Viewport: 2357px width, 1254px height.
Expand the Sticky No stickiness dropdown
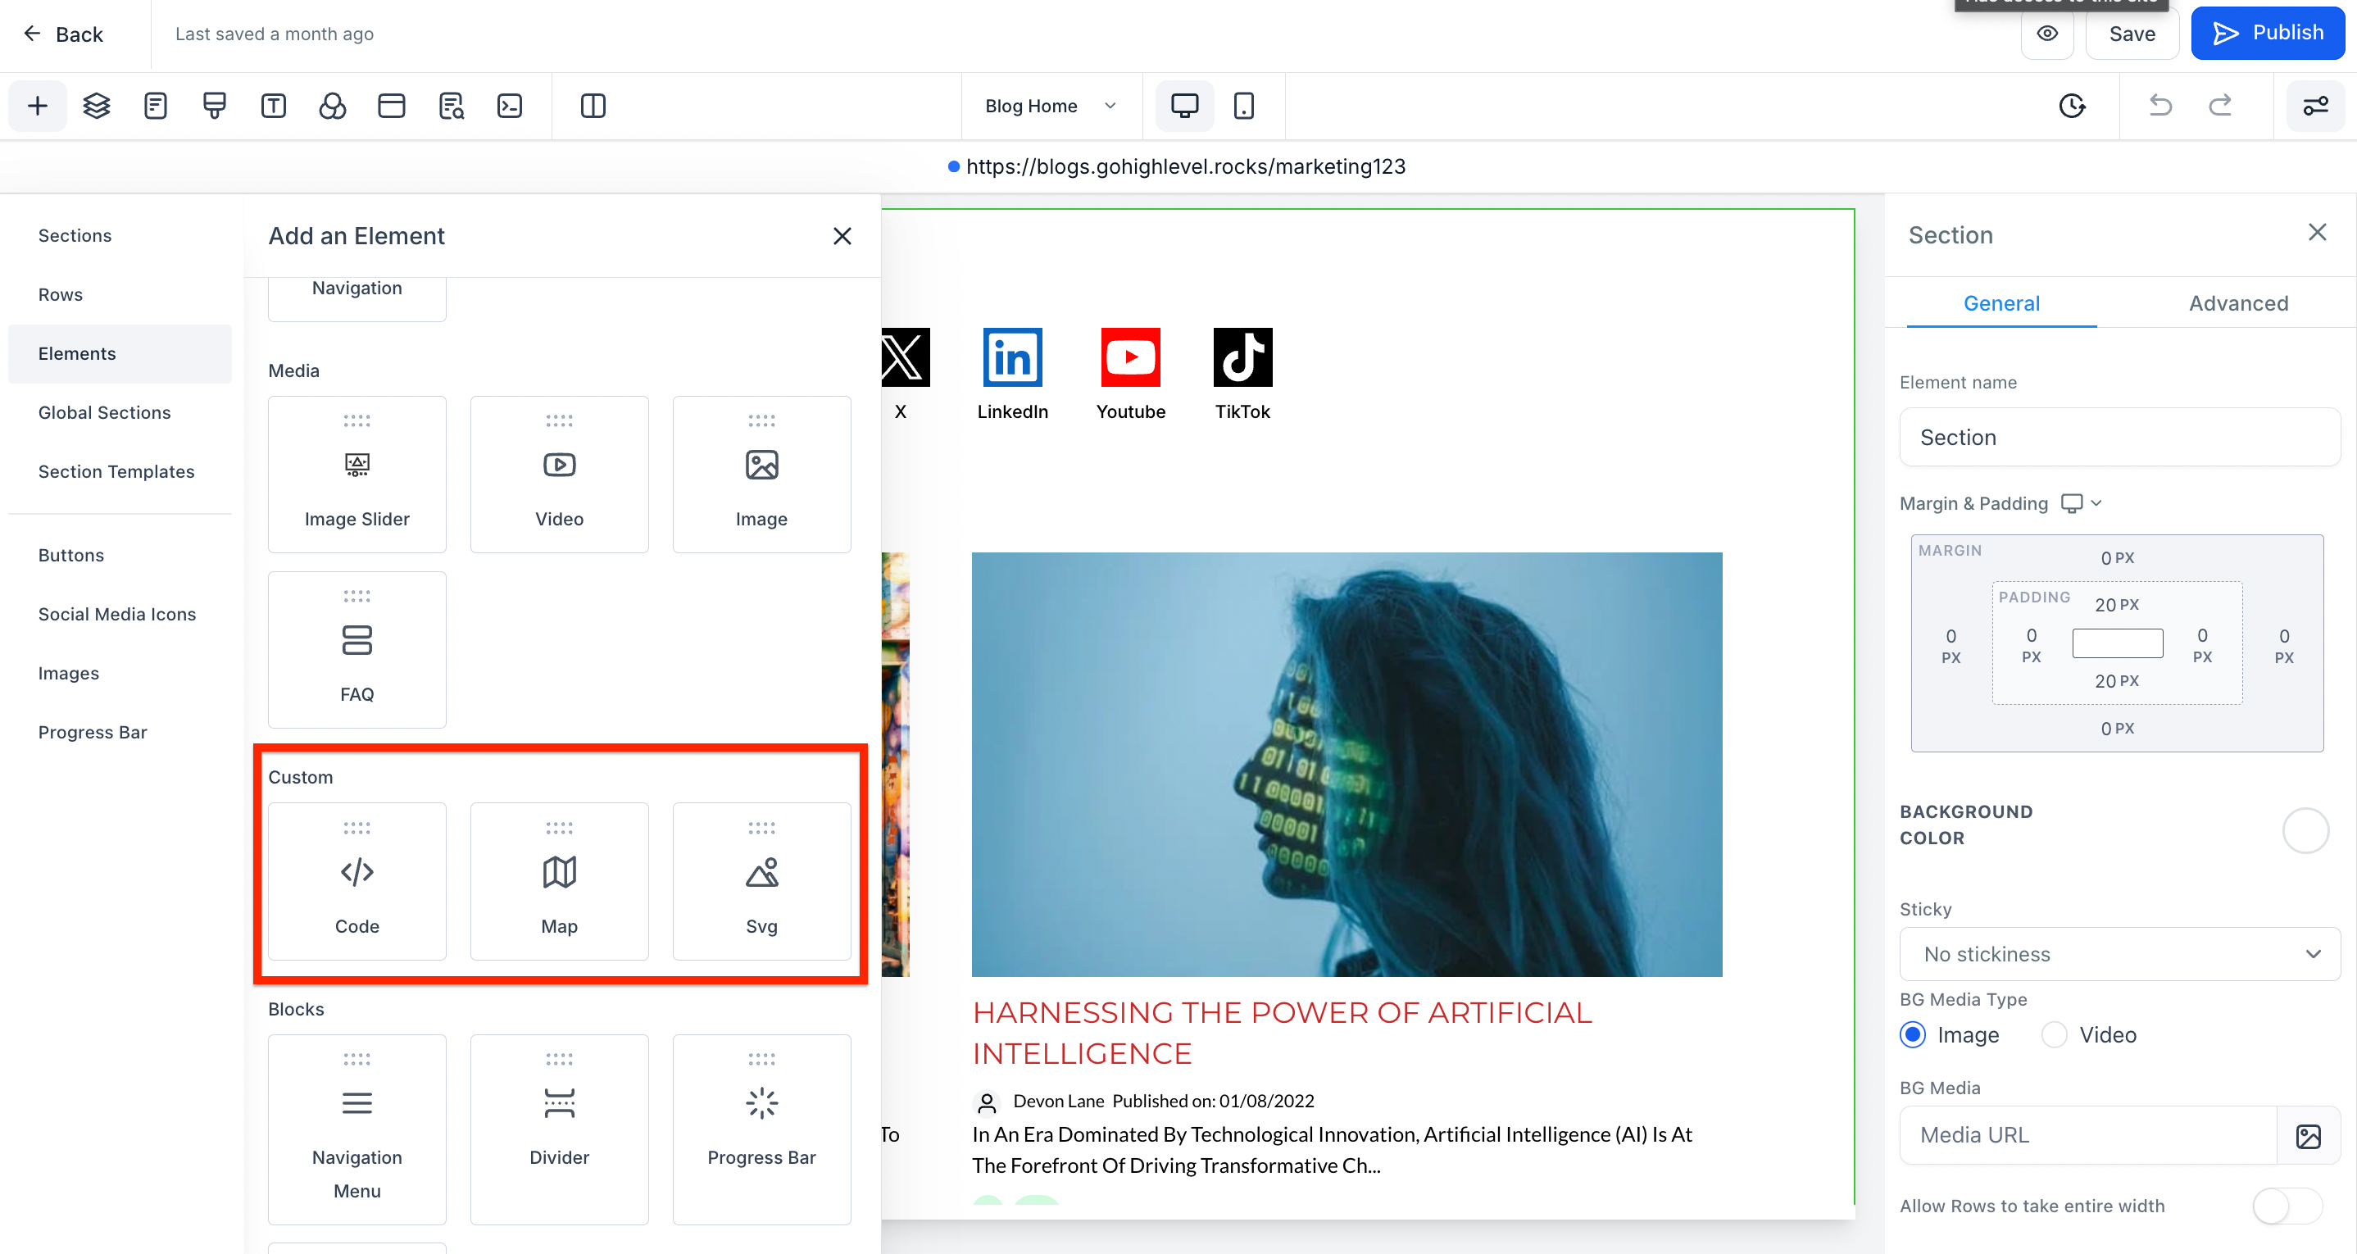click(x=2119, y=954)
